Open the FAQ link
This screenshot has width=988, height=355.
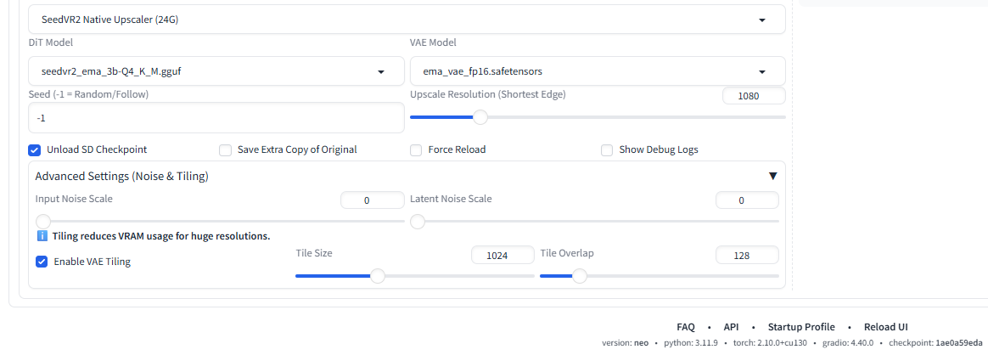[x=686, y=327]
